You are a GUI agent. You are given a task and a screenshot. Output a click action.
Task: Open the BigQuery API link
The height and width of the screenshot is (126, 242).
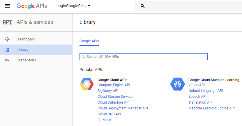click(108, 91)
